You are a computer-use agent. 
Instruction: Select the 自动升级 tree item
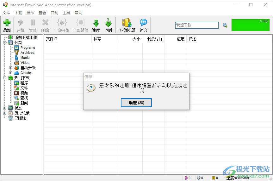(x=28, y=68)
